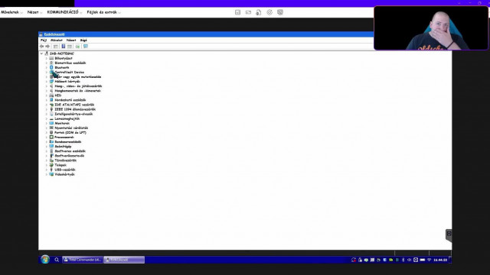Click the USB-vezérlők plug icon

click(51, 170)
